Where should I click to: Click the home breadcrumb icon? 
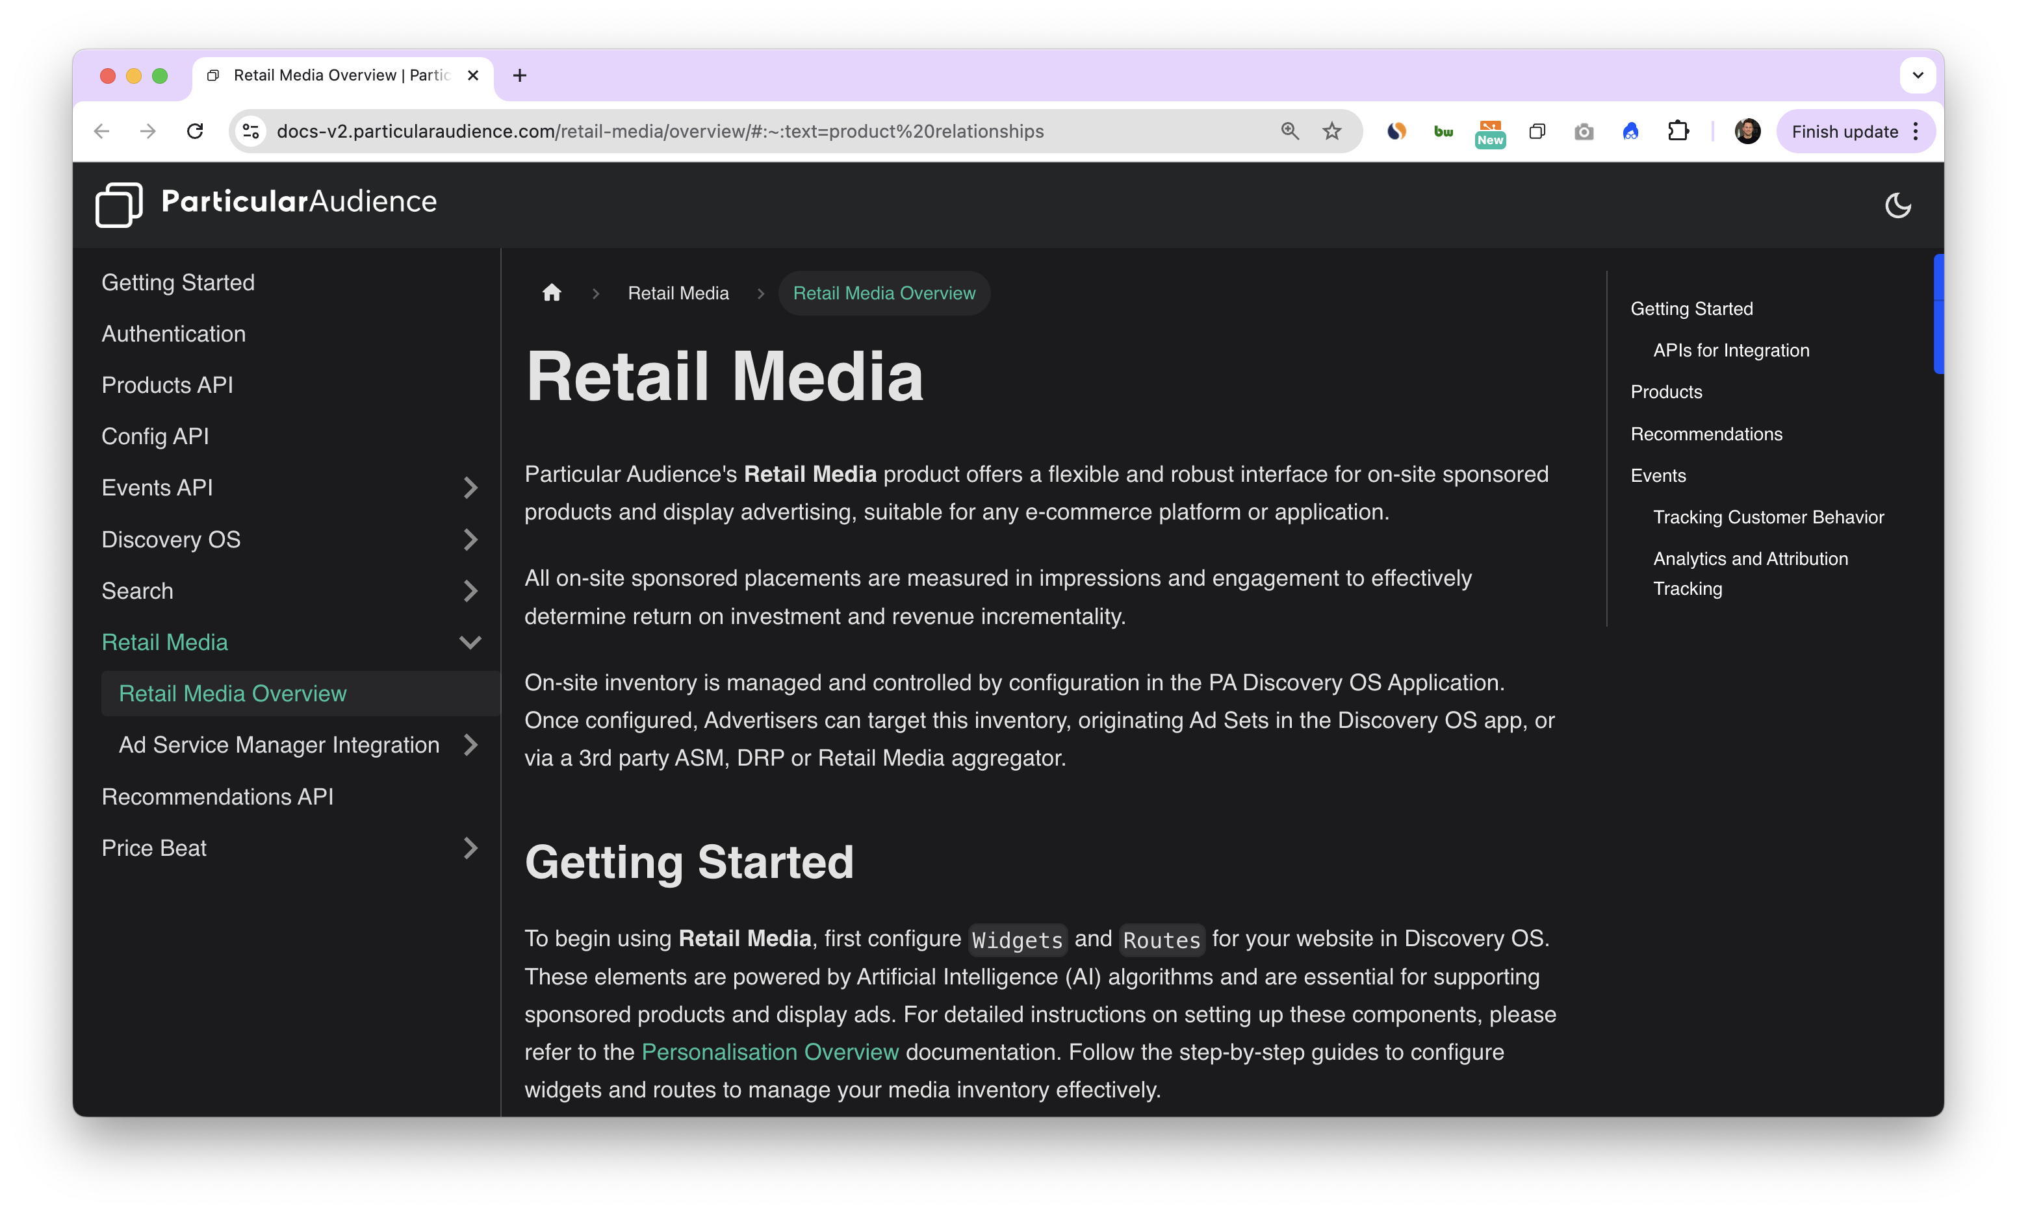tap(552, 294)
